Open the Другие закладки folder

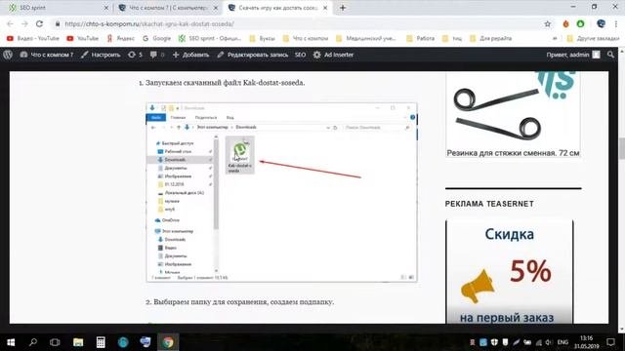pos(593,39)
